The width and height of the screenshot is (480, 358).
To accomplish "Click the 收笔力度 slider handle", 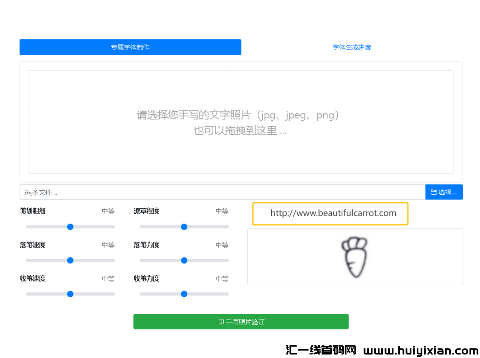I will [184, 294].
